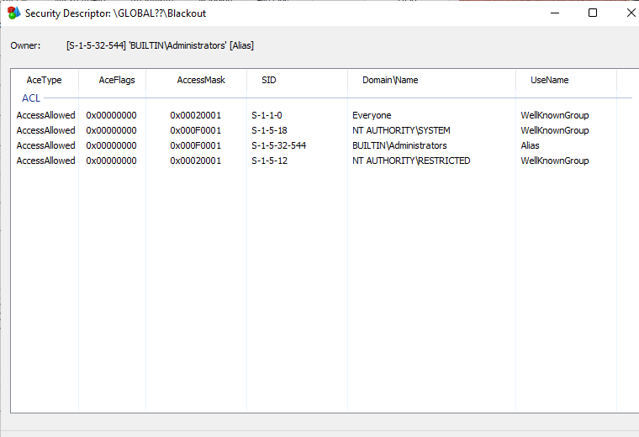Click the SID column header
The height and width of the screenshot is (437, 639).
268,80
